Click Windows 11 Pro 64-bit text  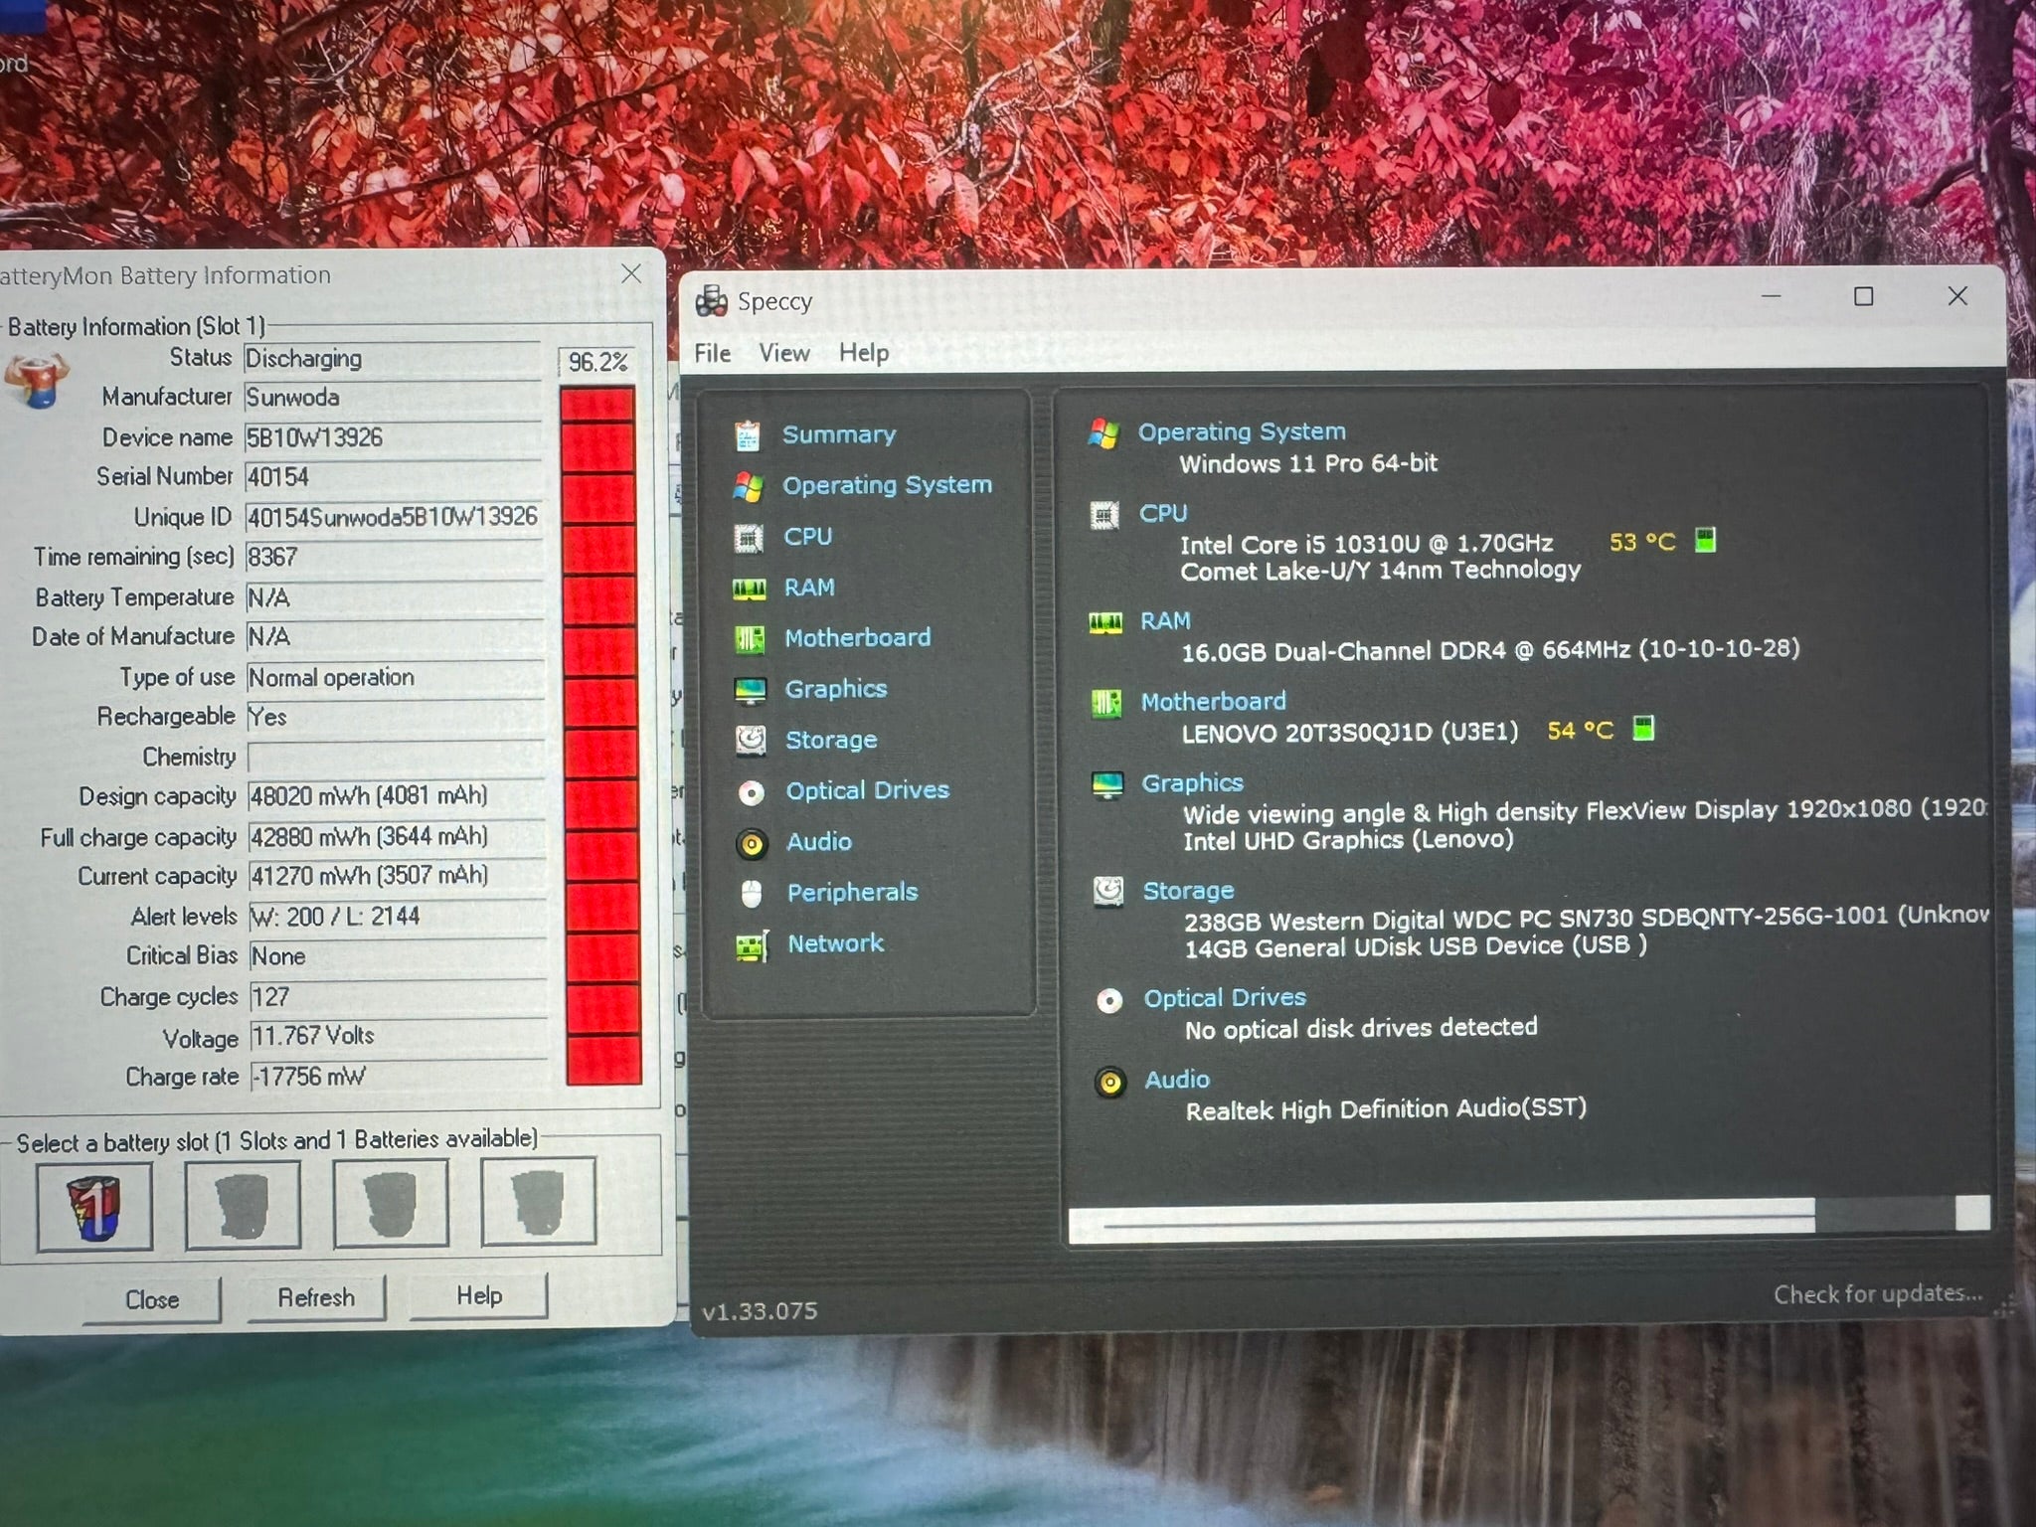click(1308, 463)
